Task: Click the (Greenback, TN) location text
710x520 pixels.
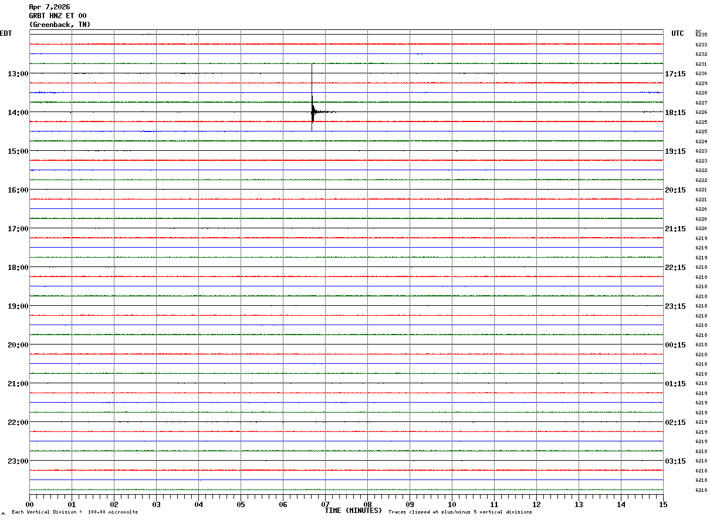Action: click(x=60, y=25)
